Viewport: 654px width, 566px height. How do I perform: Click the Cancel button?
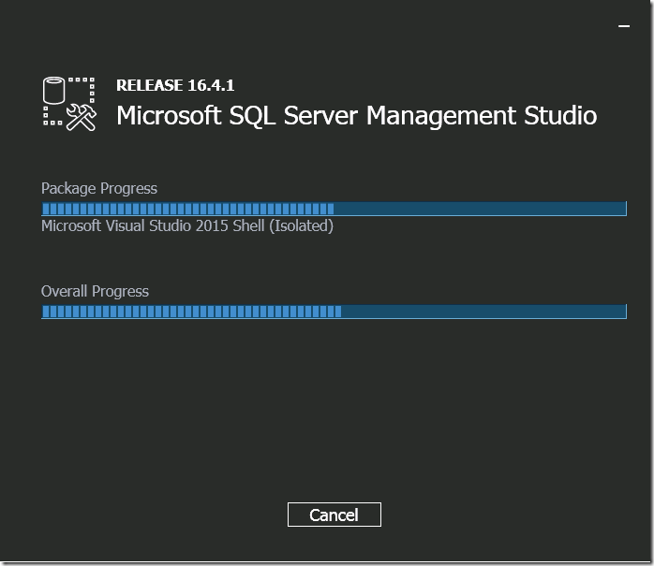pos(334,515)
